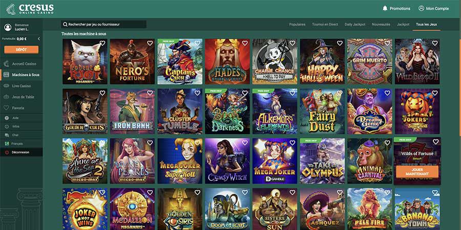Open Live Casino link
The image size is (461, 230).
tap(22, 86)
